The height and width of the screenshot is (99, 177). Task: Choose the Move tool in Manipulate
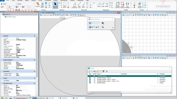[99, 5]
